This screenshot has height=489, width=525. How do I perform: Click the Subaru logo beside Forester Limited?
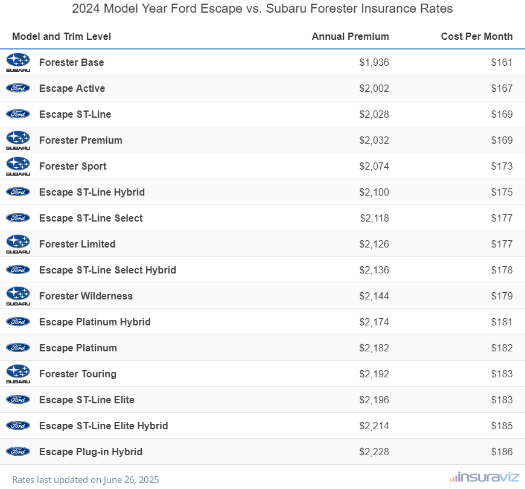coord(18,244)
